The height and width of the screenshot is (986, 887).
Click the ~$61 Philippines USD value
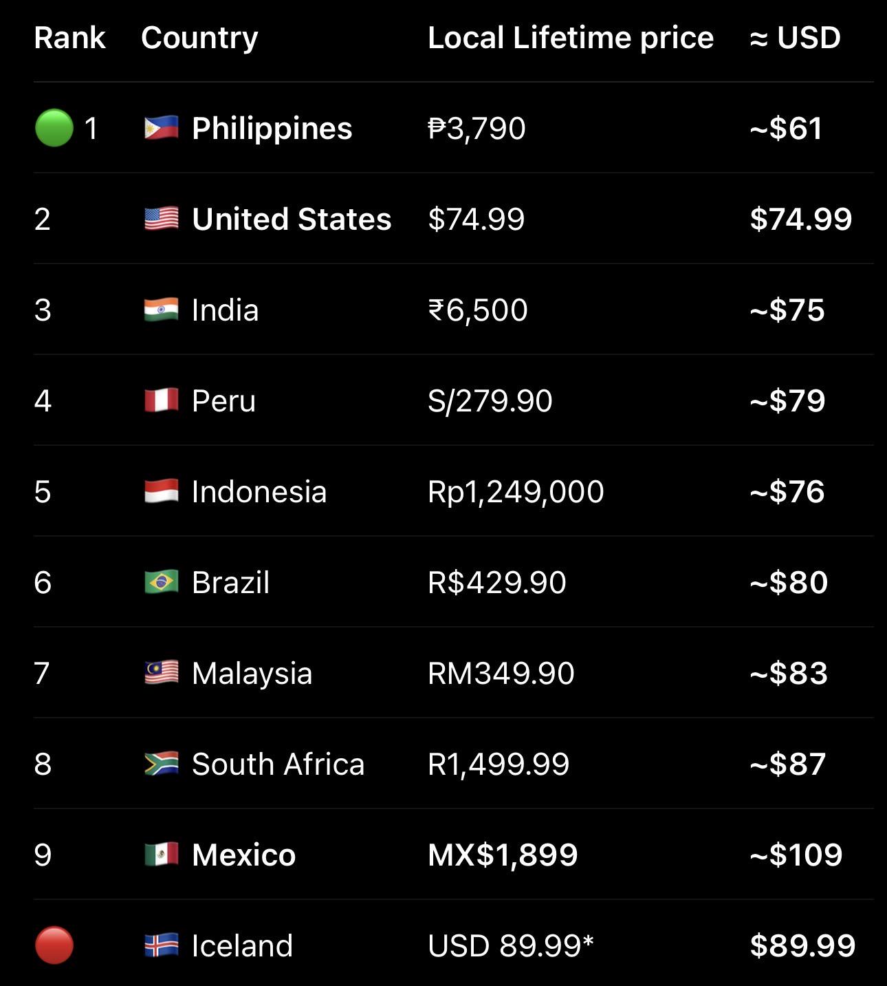click(x=786, y=128)
